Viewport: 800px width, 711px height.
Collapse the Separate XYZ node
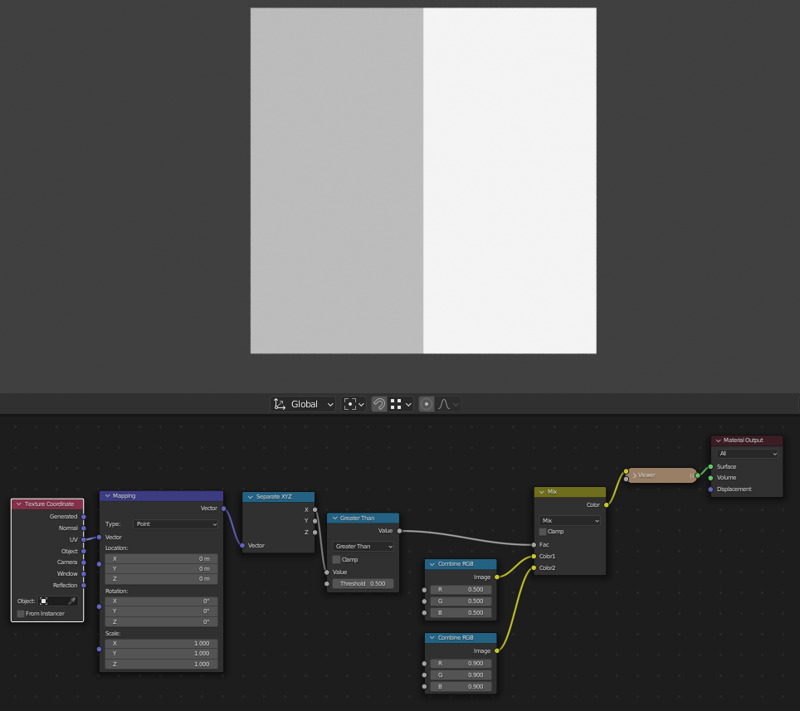coord(251,497)
